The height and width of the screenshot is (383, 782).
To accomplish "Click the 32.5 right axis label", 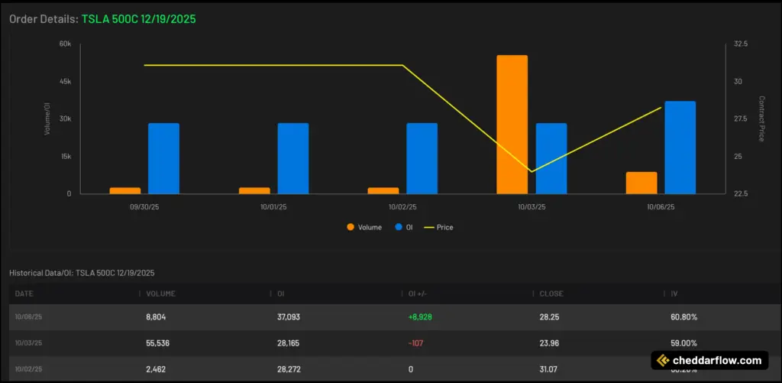I will [x=741, y=44].
